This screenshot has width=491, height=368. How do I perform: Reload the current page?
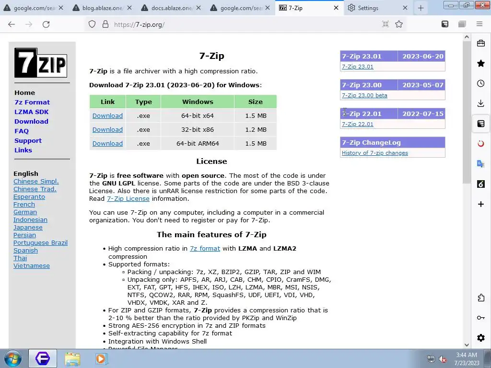(46, 24)
